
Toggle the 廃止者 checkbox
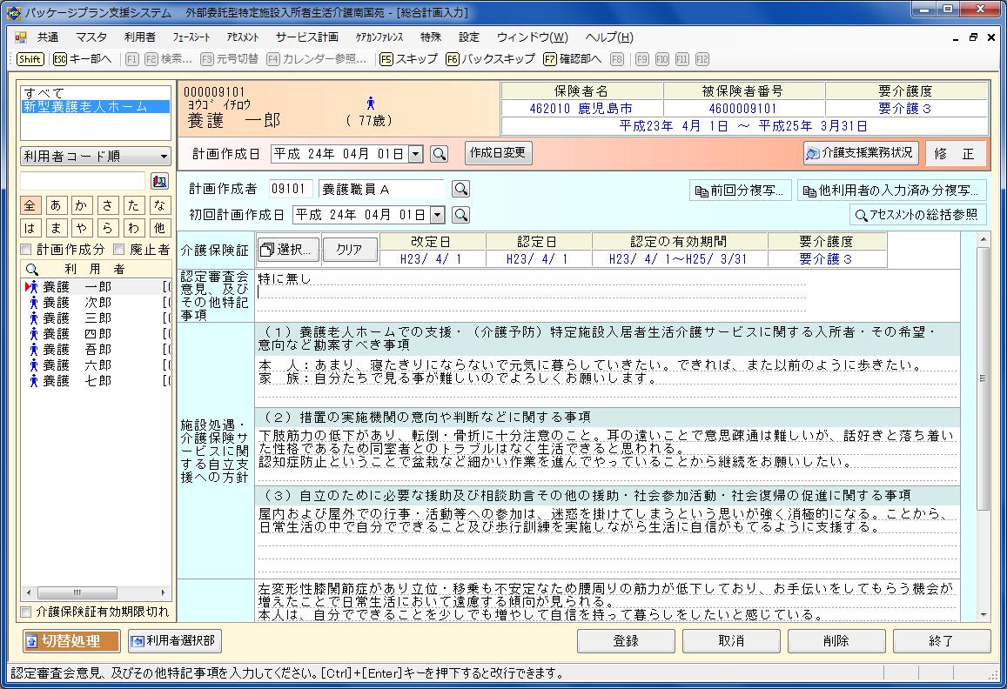tap(119, 250)
